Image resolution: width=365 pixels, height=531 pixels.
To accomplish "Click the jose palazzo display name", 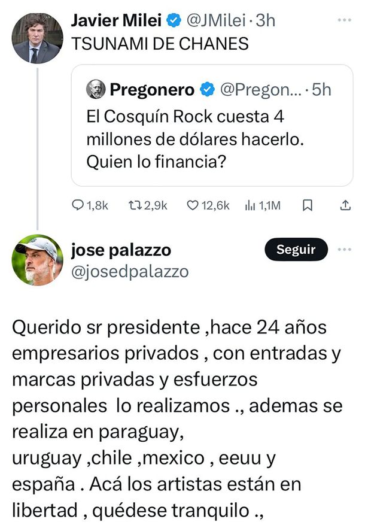I will [x=121, y=250].
